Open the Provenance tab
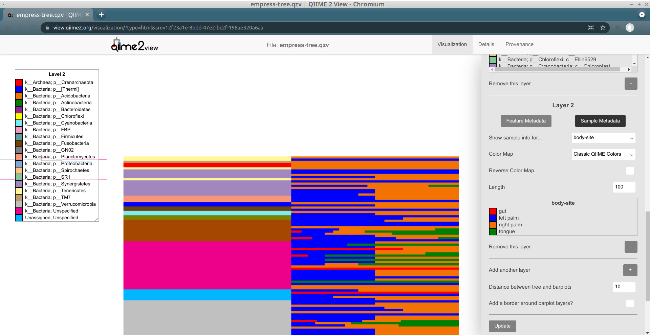 pyautogui.click(x=519, y=44)
